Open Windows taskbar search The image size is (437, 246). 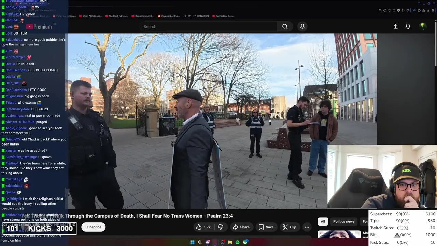click(200, 242)
